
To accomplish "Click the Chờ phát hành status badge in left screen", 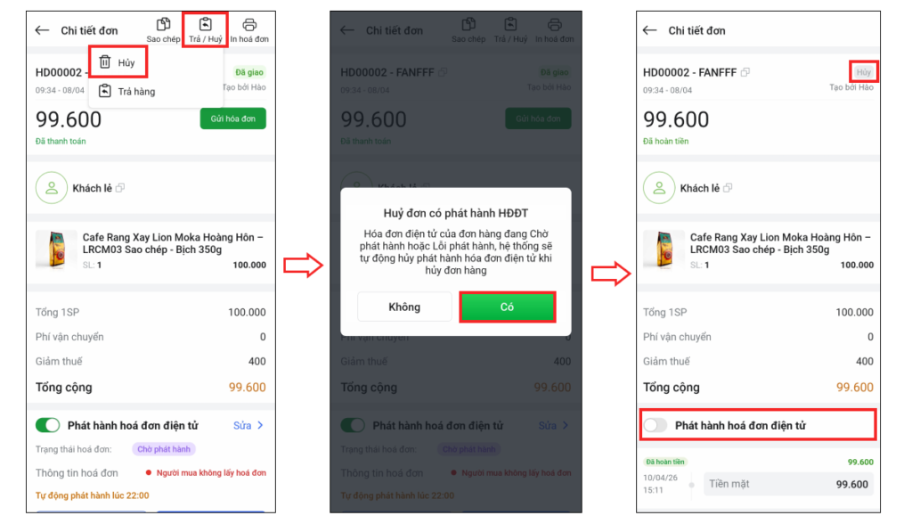I will [164, 449].
